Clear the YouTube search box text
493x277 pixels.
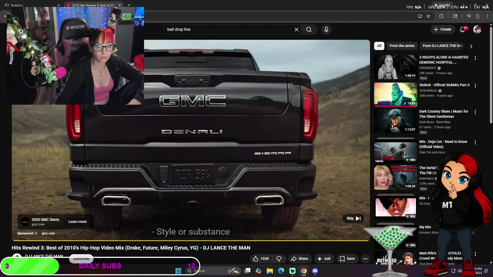pos(297,29)
